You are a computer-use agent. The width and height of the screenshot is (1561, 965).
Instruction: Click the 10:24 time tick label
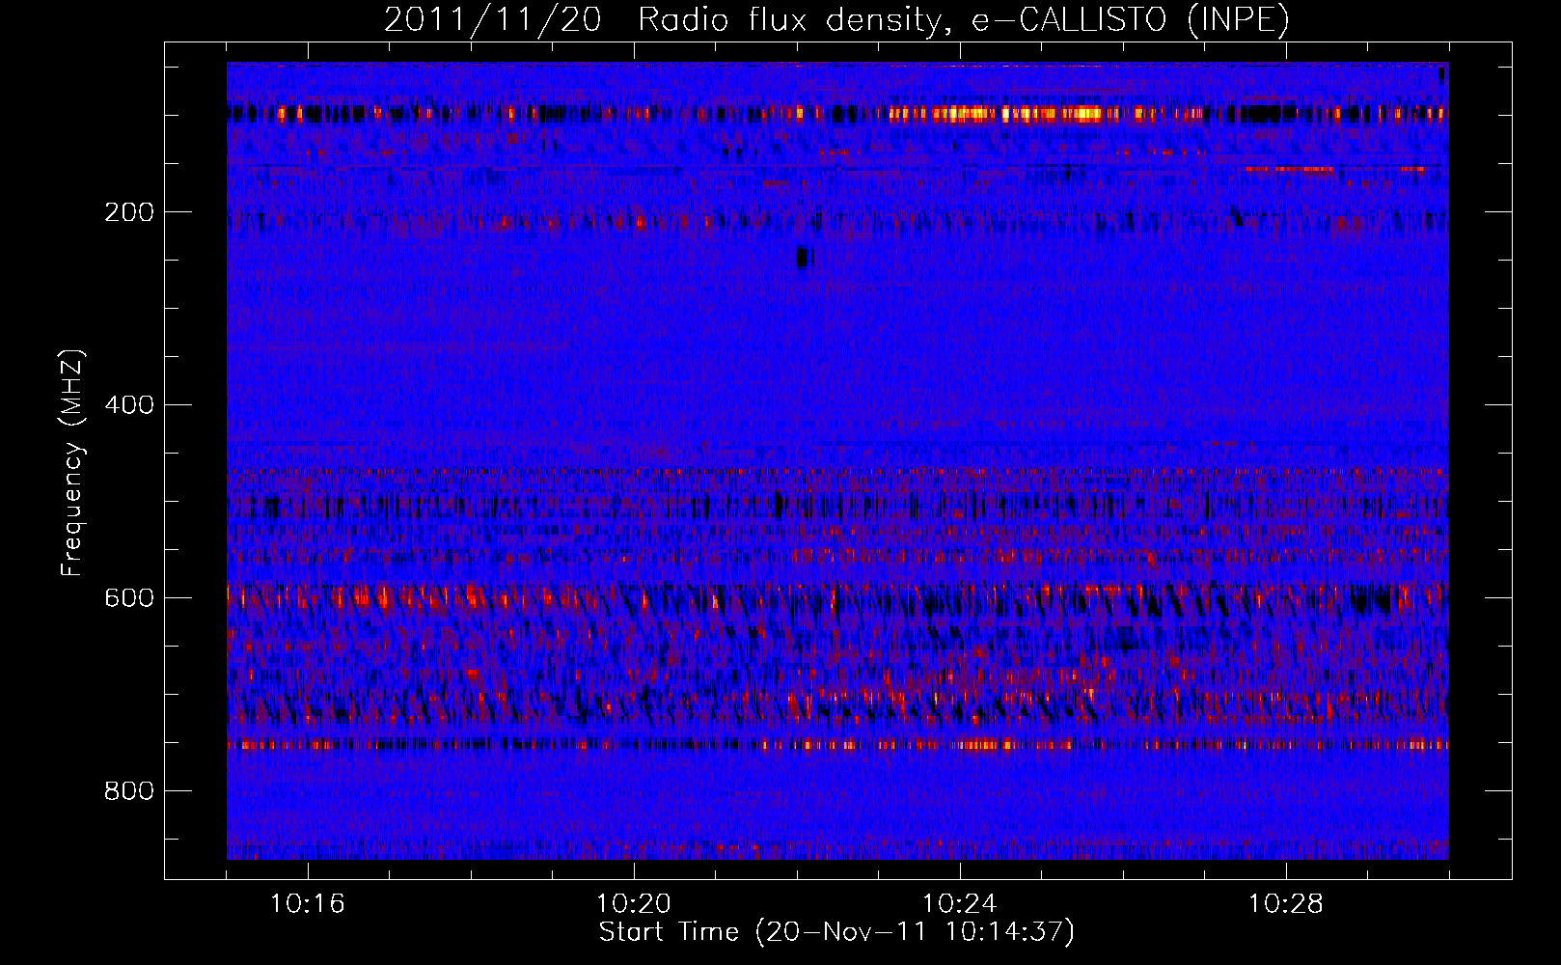coord(960,904)
